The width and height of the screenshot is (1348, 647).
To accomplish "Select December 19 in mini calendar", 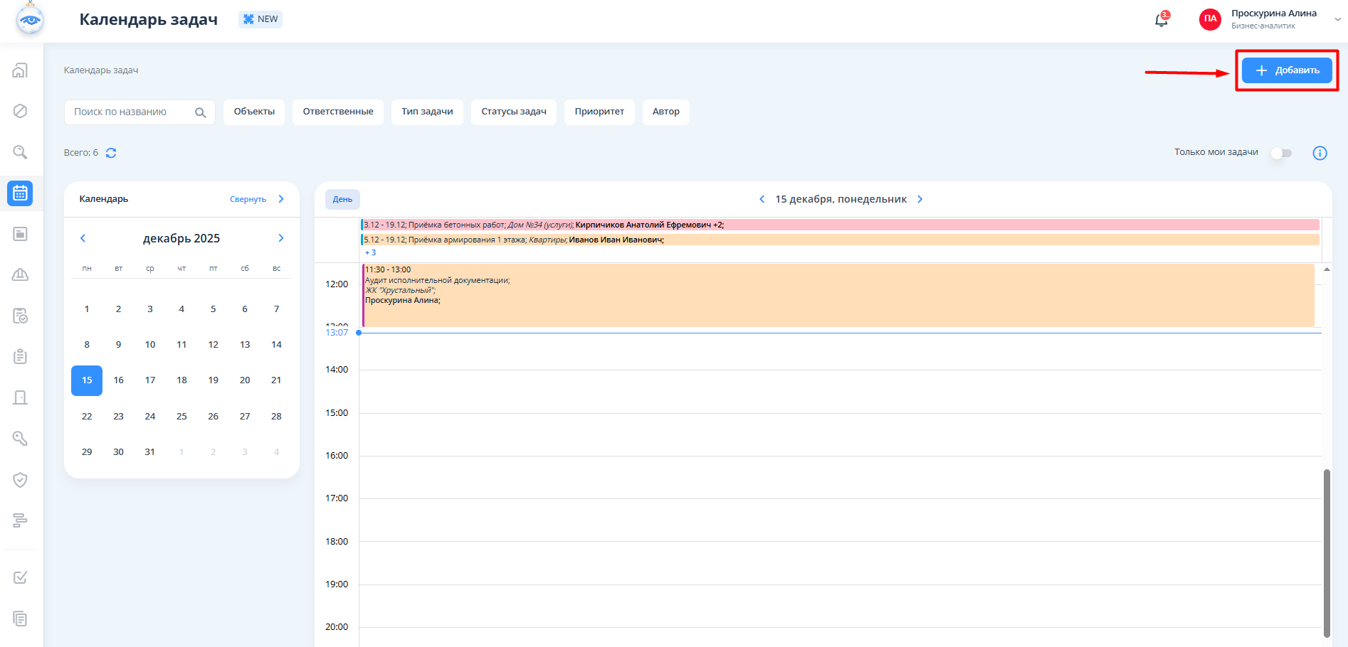I will pos(213,380).
